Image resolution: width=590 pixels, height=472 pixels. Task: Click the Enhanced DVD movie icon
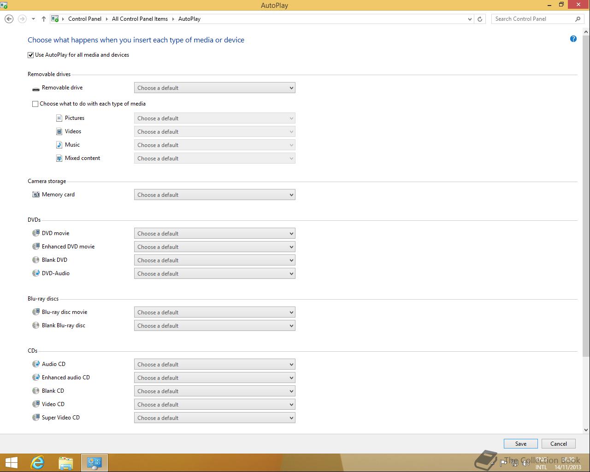(x=36, y=247)
